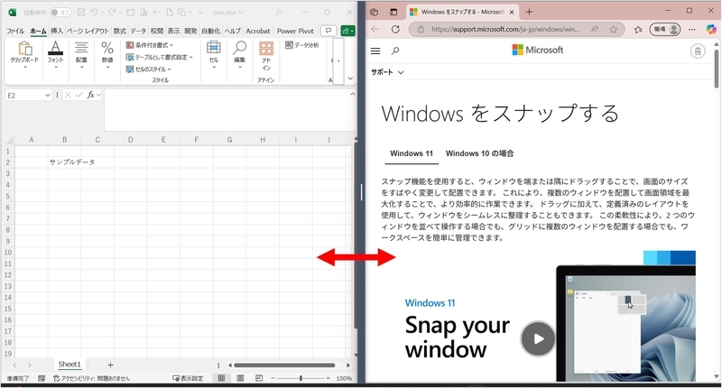The height and width of the screenshot is (388, 722).
Task: Click the green Share button in Excel
Action: [x=347, y=31]
